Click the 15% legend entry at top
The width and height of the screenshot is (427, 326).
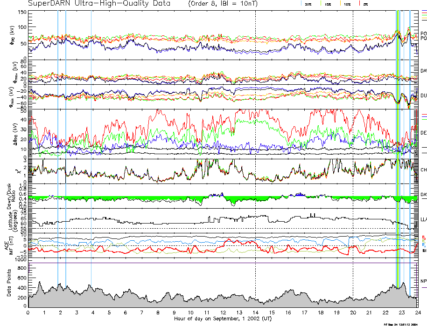(x=328, y=4)
